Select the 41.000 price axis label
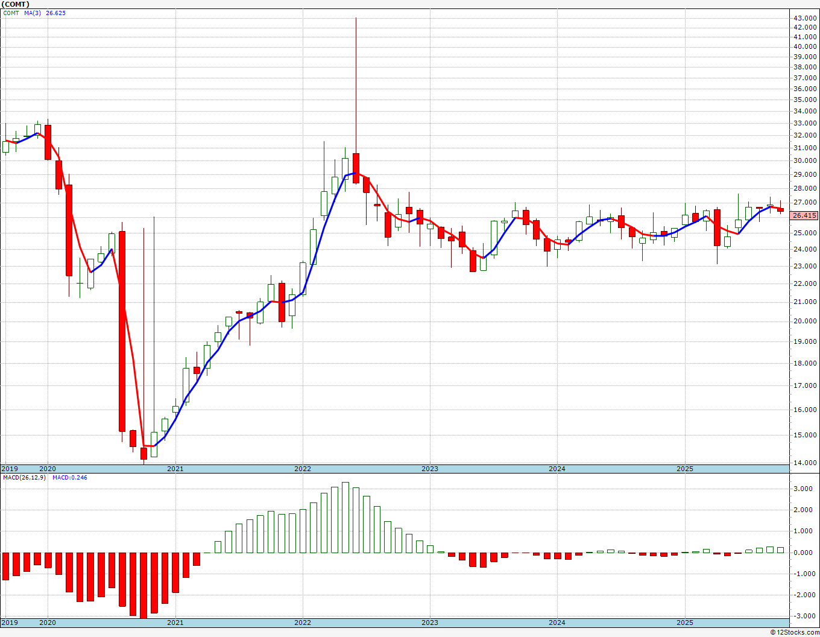This screenshot has height=637, width=820. (806, 37)
